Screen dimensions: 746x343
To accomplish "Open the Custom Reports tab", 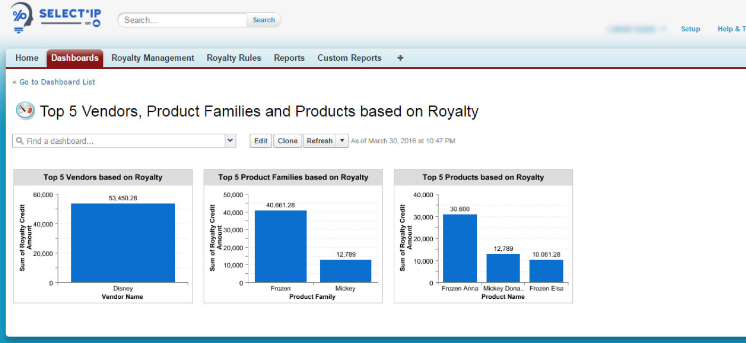I will (350, 58).
